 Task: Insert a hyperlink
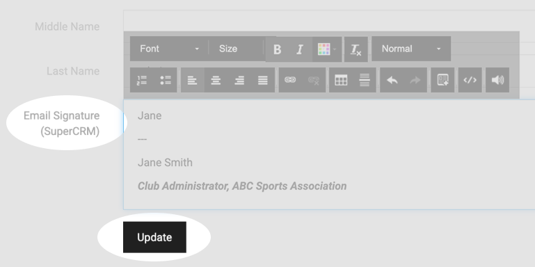coord(290,80)
